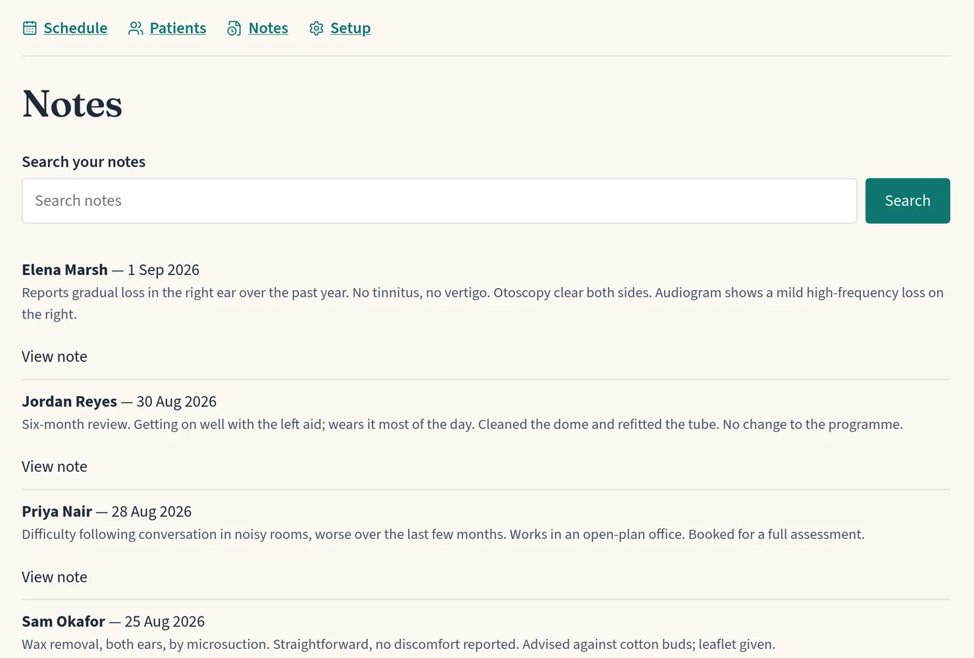Click the Setup gear icon

pos(317,28)
